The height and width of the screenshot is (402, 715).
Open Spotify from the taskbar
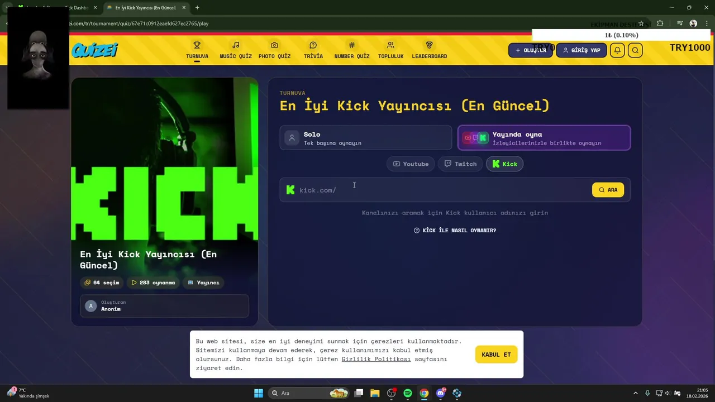click(x=408, y=393)
